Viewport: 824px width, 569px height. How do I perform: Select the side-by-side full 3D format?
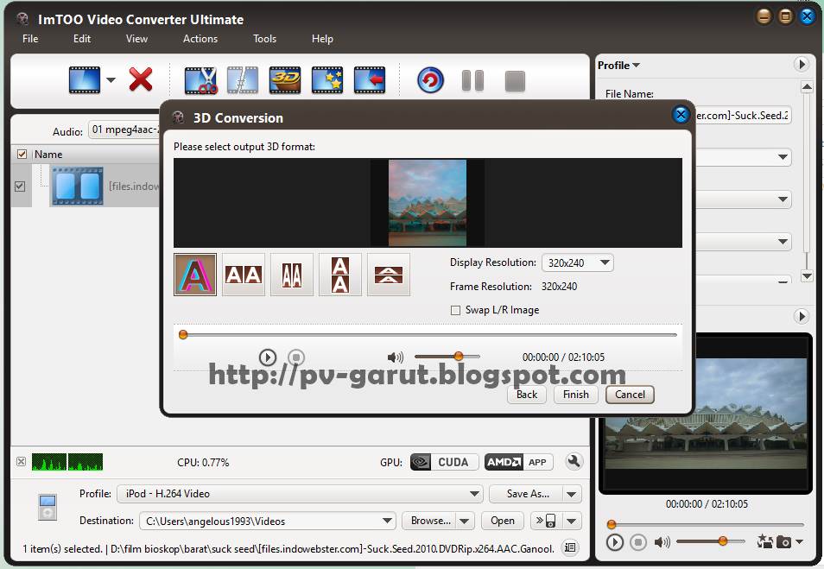point(244,275)
